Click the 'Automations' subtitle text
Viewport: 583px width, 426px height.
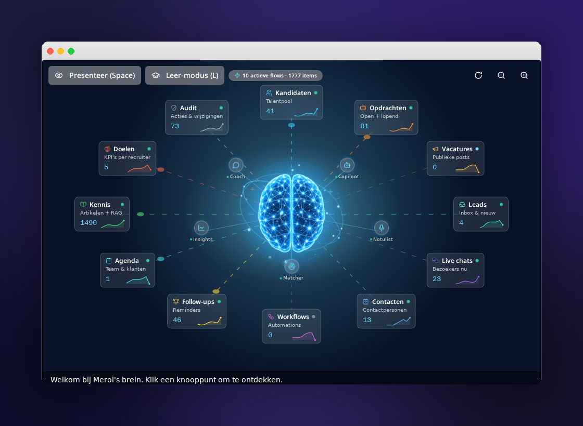[x=284, y=325]
